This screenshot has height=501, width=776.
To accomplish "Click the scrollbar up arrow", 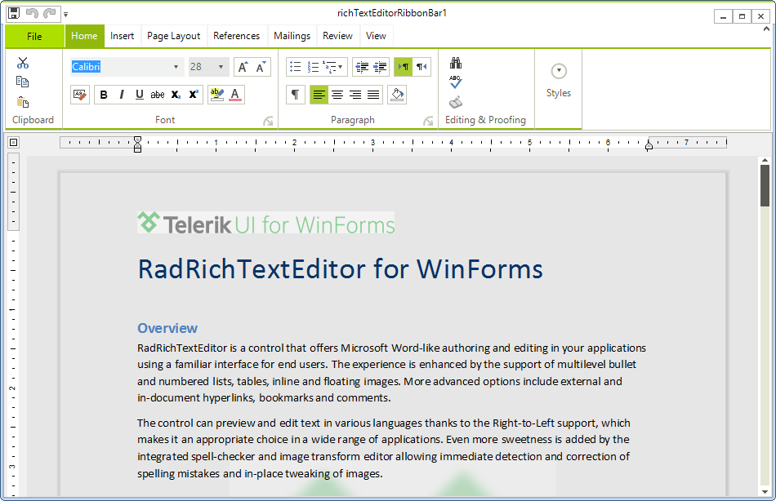I will 765,160.
